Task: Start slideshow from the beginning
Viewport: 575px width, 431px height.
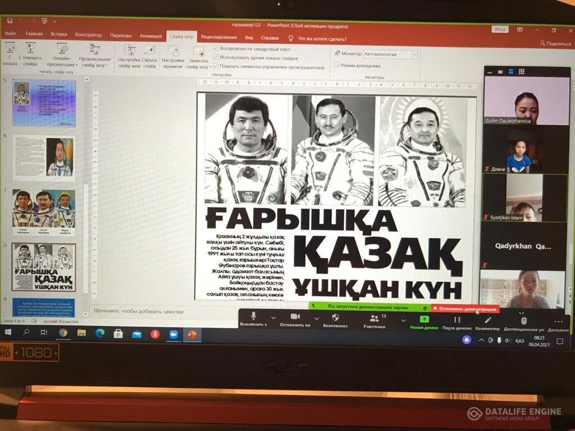Action: coord(10,52)
